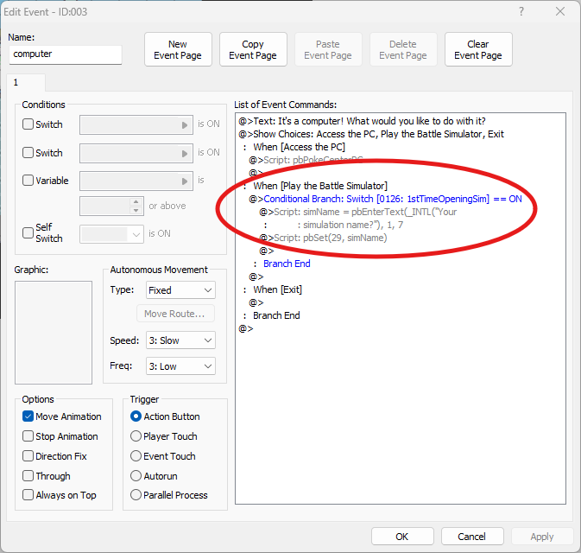Switch to event page tab 1

click(16, 82)
